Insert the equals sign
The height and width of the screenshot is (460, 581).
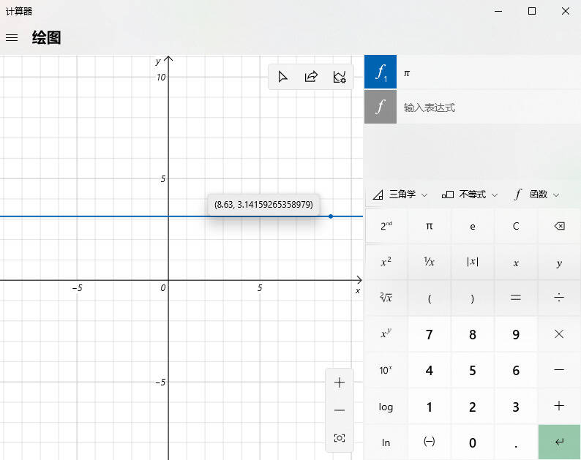516,298
